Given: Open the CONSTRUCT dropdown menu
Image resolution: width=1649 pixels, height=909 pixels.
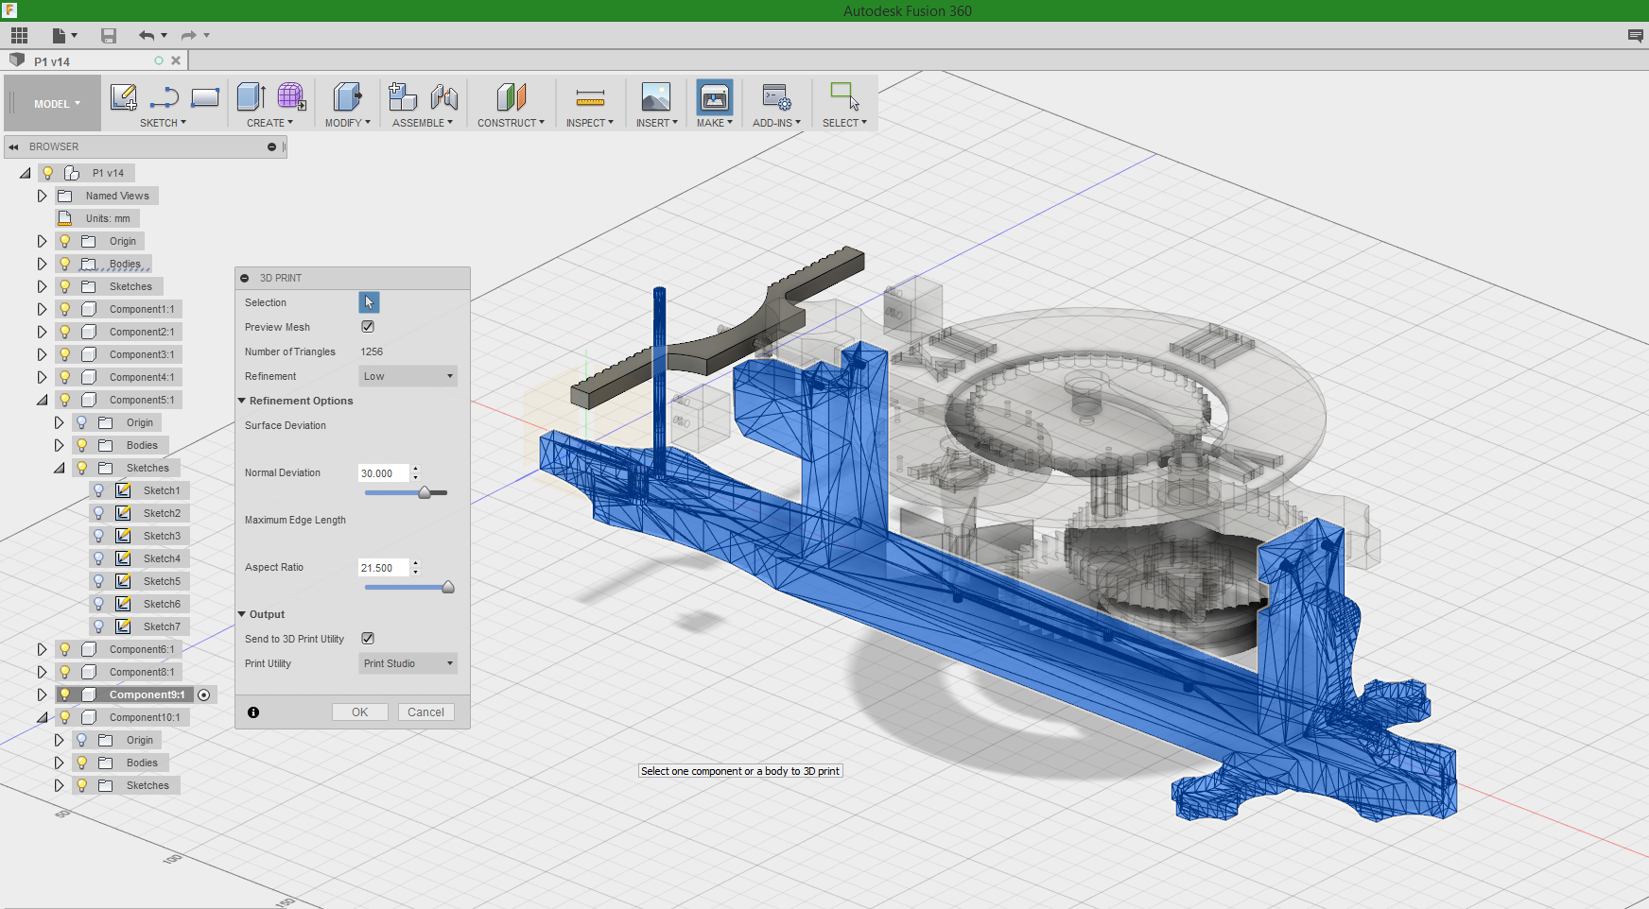Looking at the screenshot, I should tap(511, 123).
